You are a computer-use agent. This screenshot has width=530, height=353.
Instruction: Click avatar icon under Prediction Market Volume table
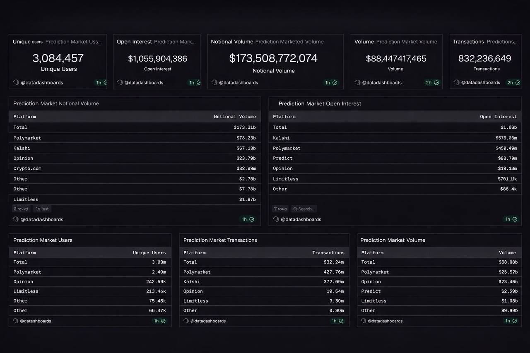pos(364,321)
